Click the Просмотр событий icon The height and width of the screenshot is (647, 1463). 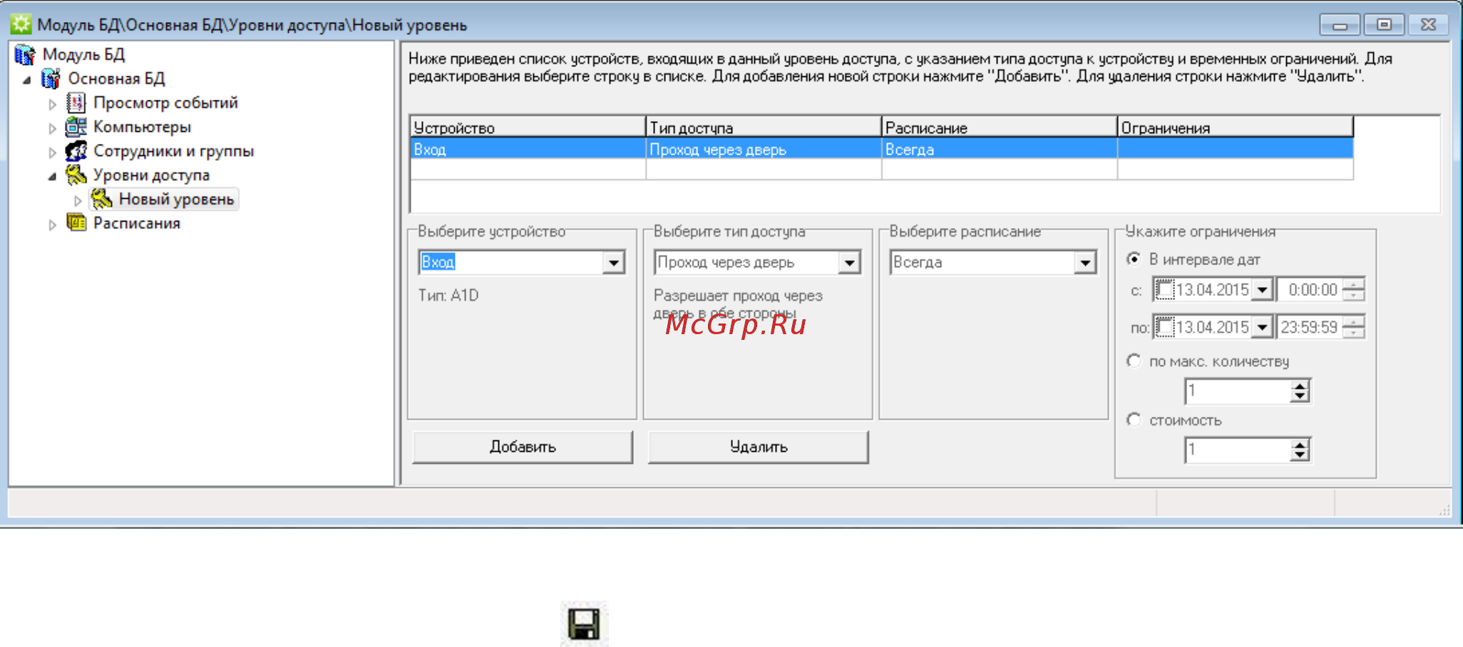[x=76, y=103]
